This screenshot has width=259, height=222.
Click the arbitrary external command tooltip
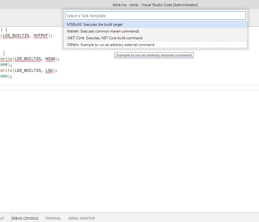tap(154, 55)
